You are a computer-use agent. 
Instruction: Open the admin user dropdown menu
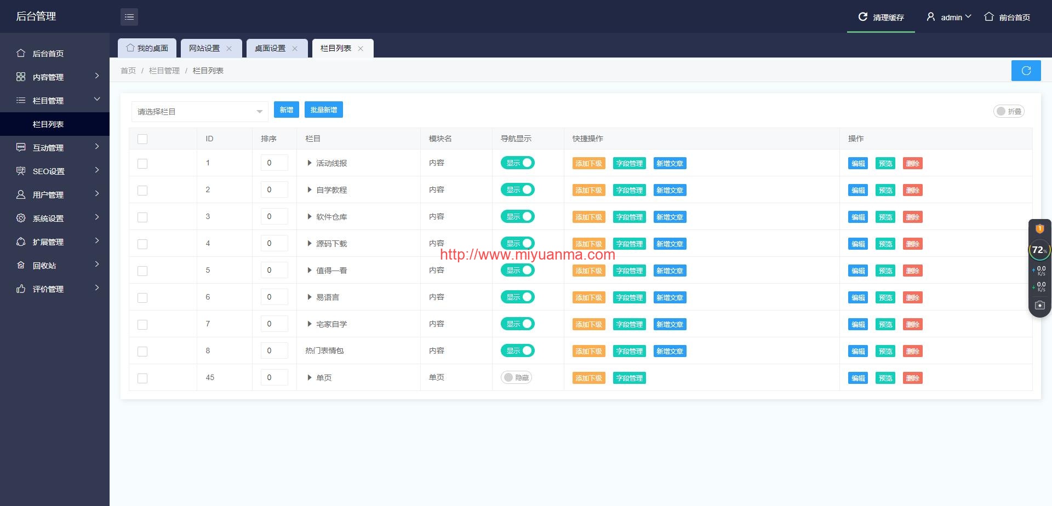(x=956, y=18)
